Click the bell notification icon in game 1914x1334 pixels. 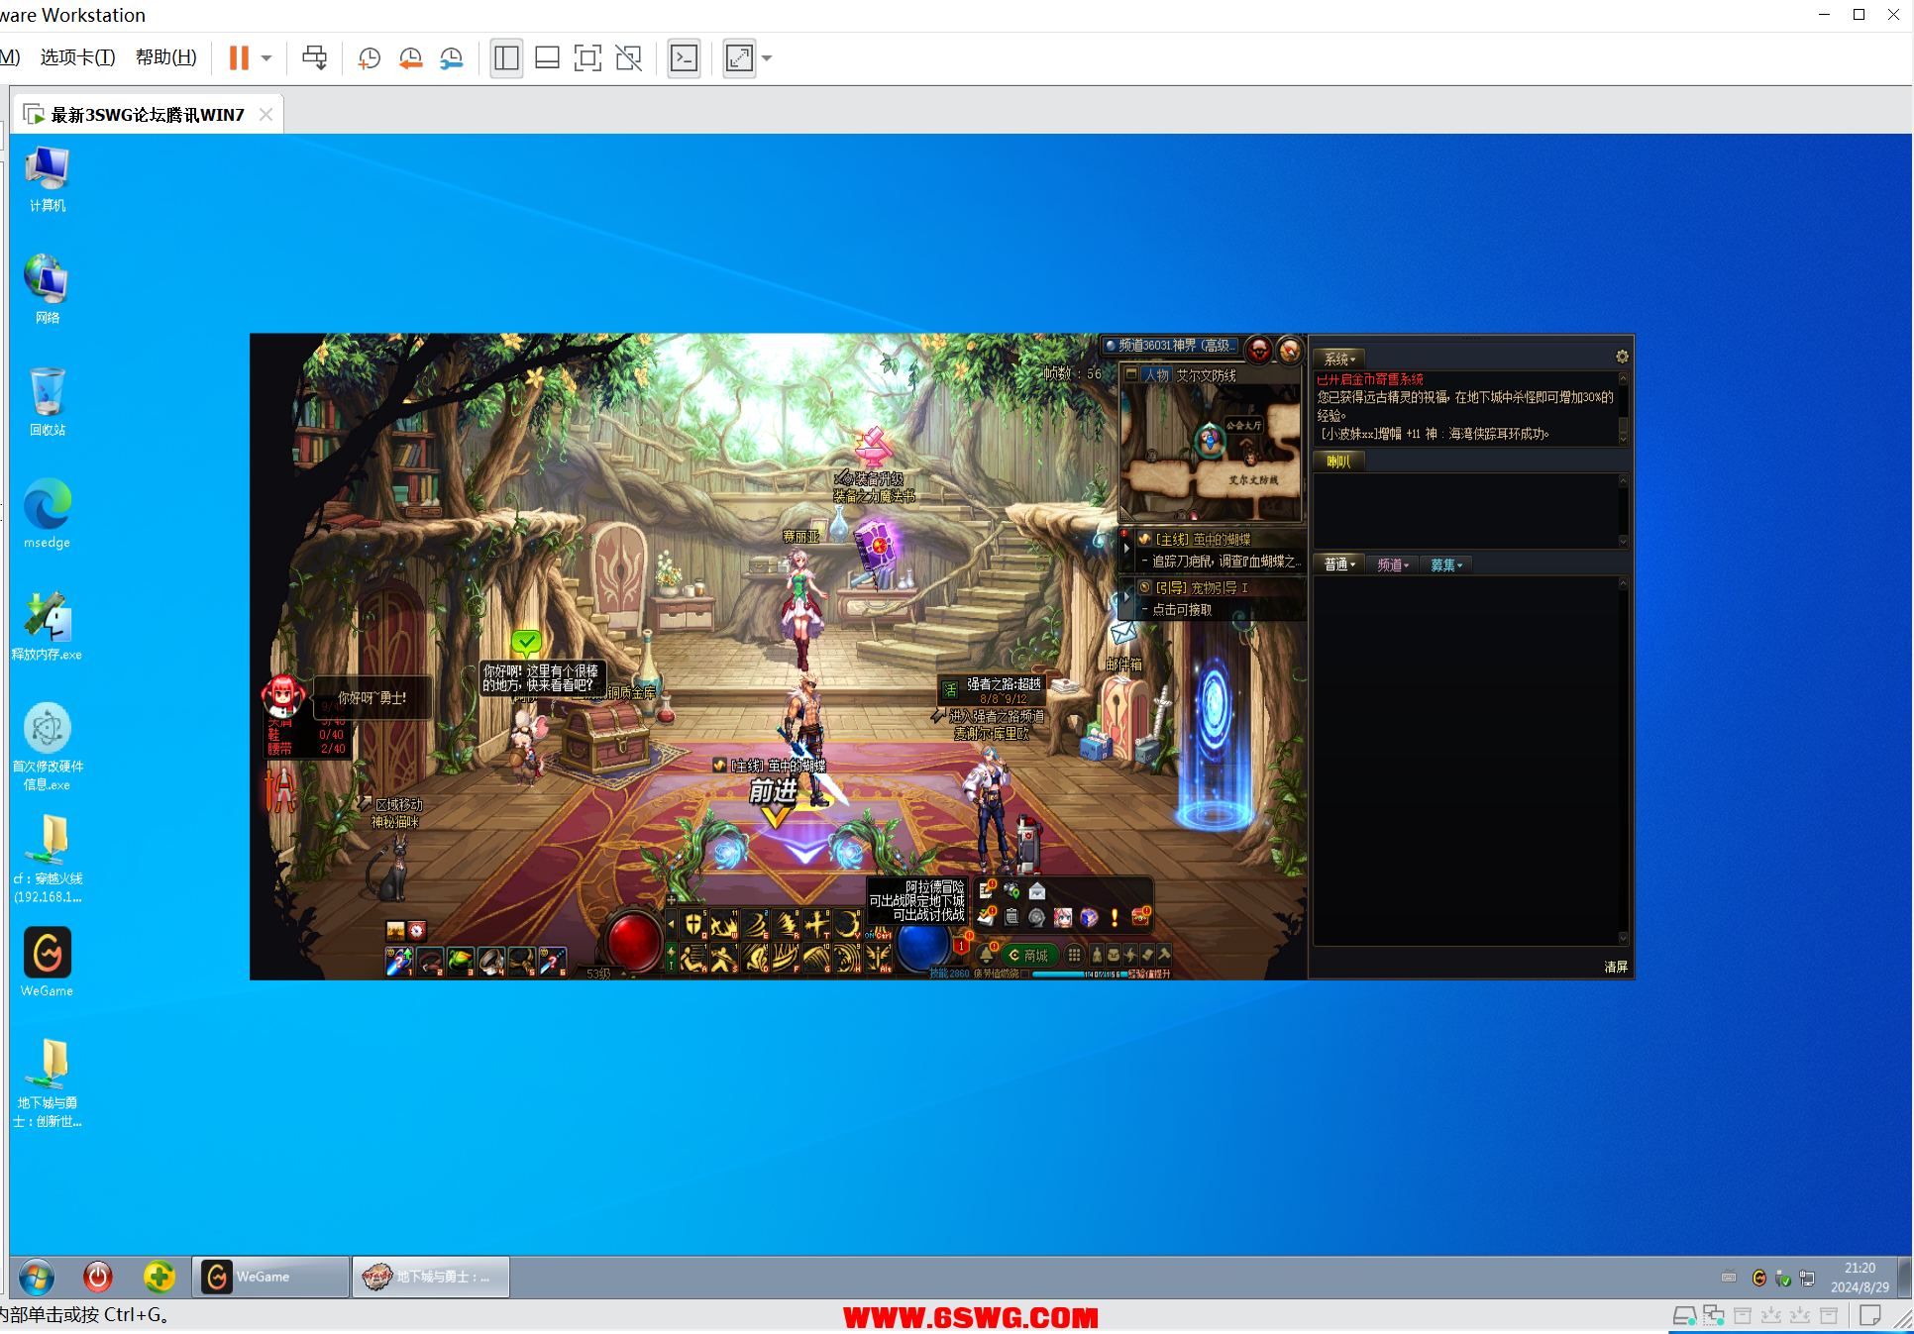pyautogui.click(x=986, y=956)
